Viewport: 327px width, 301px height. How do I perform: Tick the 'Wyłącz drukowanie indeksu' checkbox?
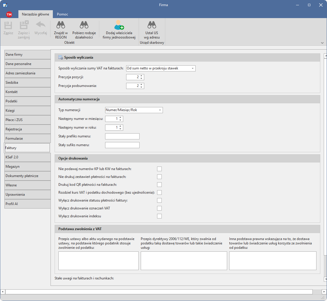pyautogui.click(x=159, y=216)
